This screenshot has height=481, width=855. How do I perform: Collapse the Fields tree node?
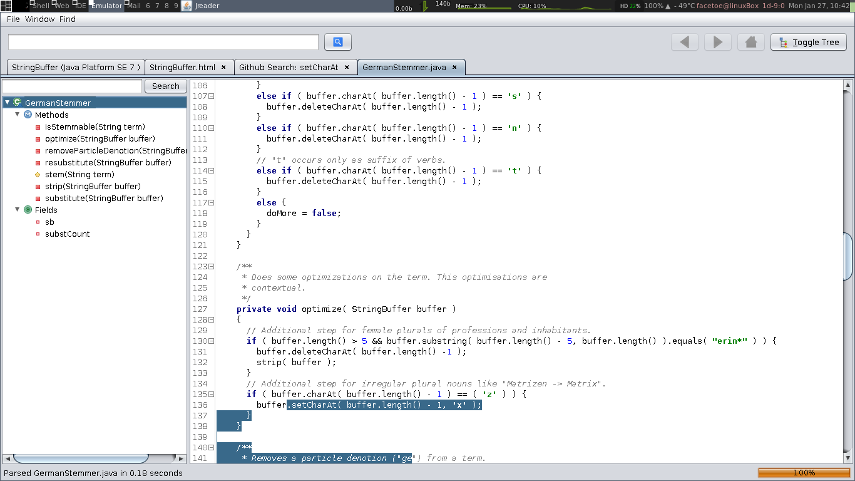pyautogui.click(x=18, y=210)
